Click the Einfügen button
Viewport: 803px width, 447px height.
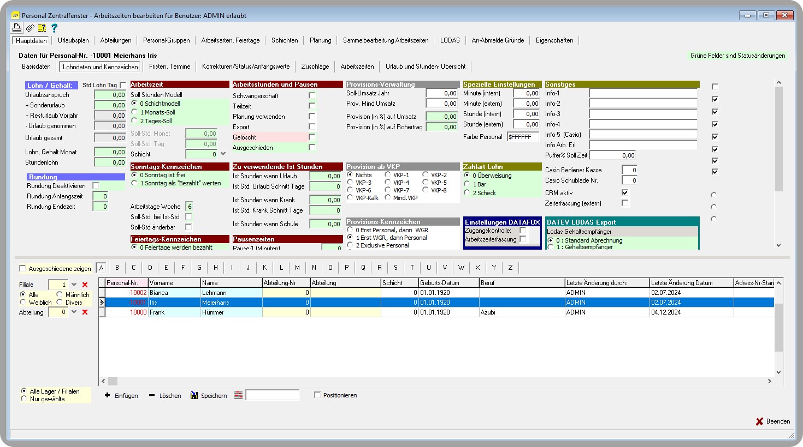[121, 396]
